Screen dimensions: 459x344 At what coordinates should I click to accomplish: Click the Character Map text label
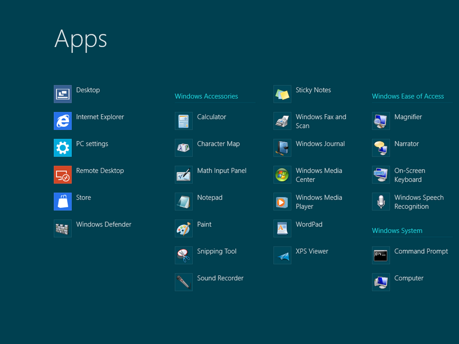218,144
